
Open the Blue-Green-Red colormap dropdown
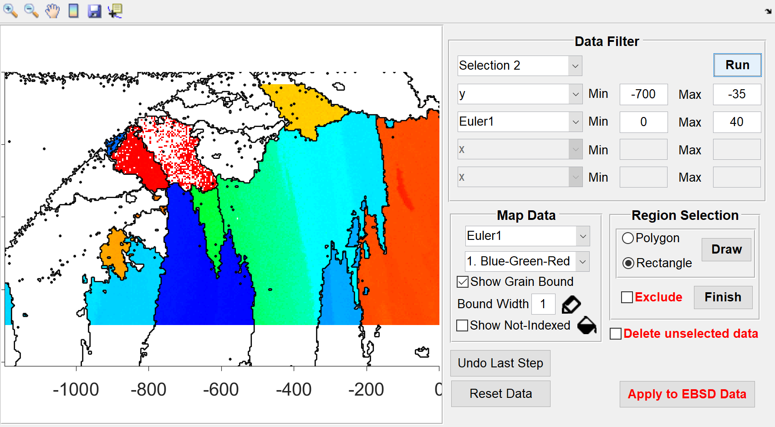[x=527, y=261]
